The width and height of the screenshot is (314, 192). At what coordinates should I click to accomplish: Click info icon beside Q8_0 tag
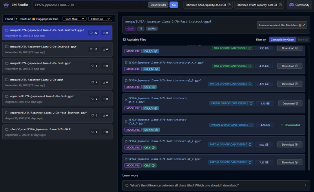click(x=153, y=166)
